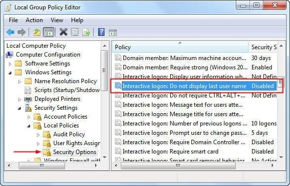Collapse the Windows Settings node
Image resolution: width=290 pixels, height=186 pixels.
[x=10, y=73]
